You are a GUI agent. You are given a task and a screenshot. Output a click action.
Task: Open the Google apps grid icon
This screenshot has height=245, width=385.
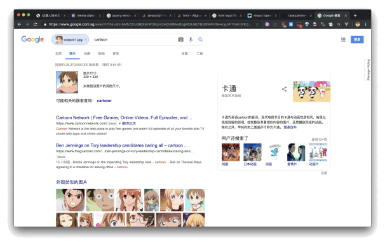tap(343, 40)
